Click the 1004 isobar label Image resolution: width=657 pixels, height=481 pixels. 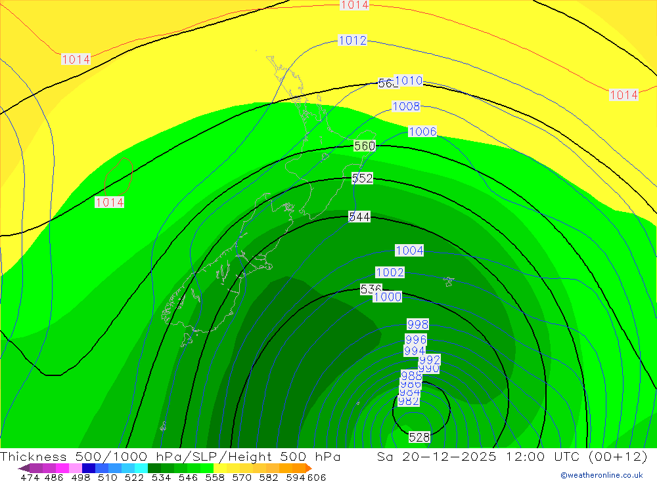(409, 250)
